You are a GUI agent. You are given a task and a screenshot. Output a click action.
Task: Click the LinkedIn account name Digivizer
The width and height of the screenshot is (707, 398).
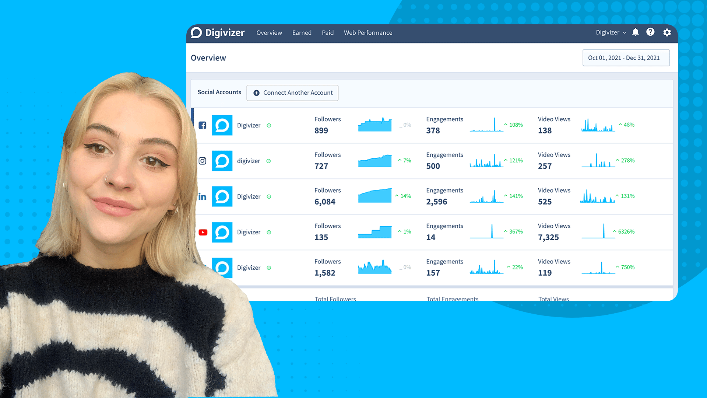249,196
